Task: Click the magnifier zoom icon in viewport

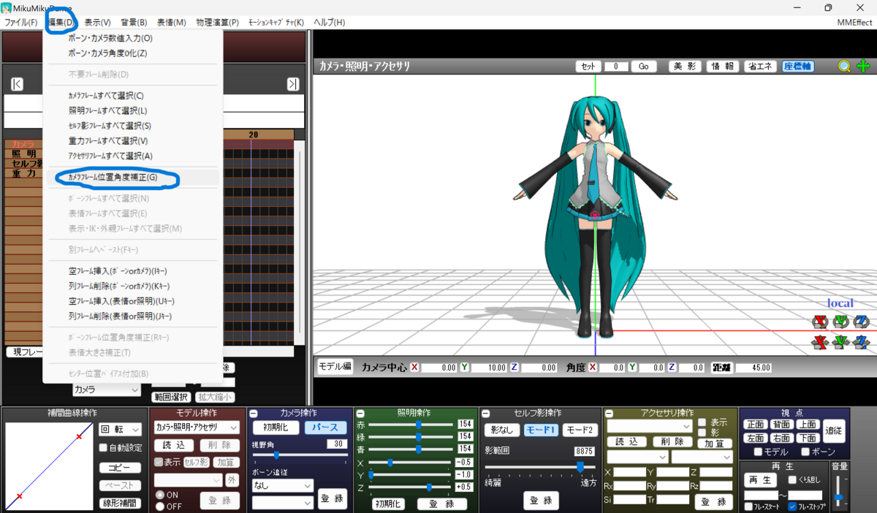Action: click(844, 66)
